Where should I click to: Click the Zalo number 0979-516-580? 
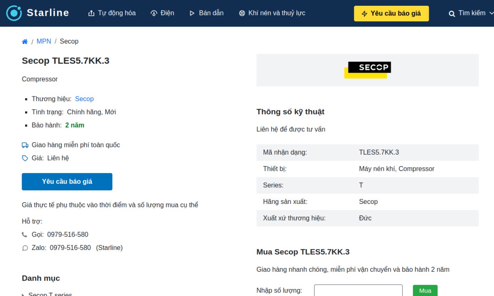click(70, 248)
